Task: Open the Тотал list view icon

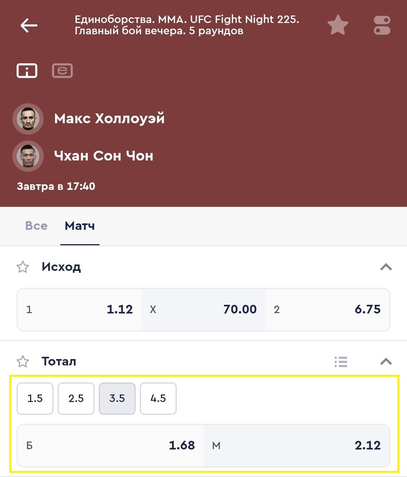Action: tap(341, 362)
